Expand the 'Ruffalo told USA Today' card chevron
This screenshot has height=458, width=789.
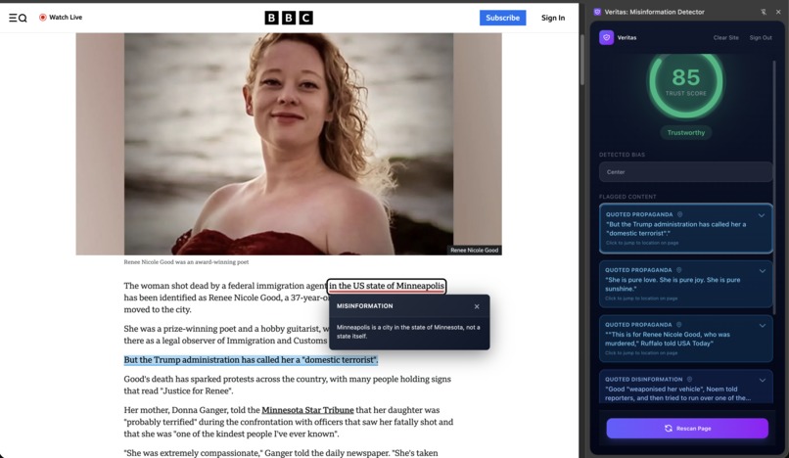(x=762, y=326)
